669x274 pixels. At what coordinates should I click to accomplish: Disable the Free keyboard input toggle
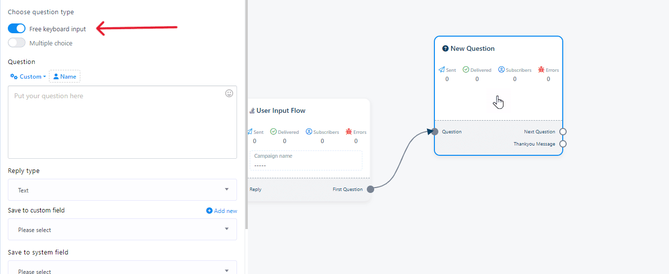17,29
